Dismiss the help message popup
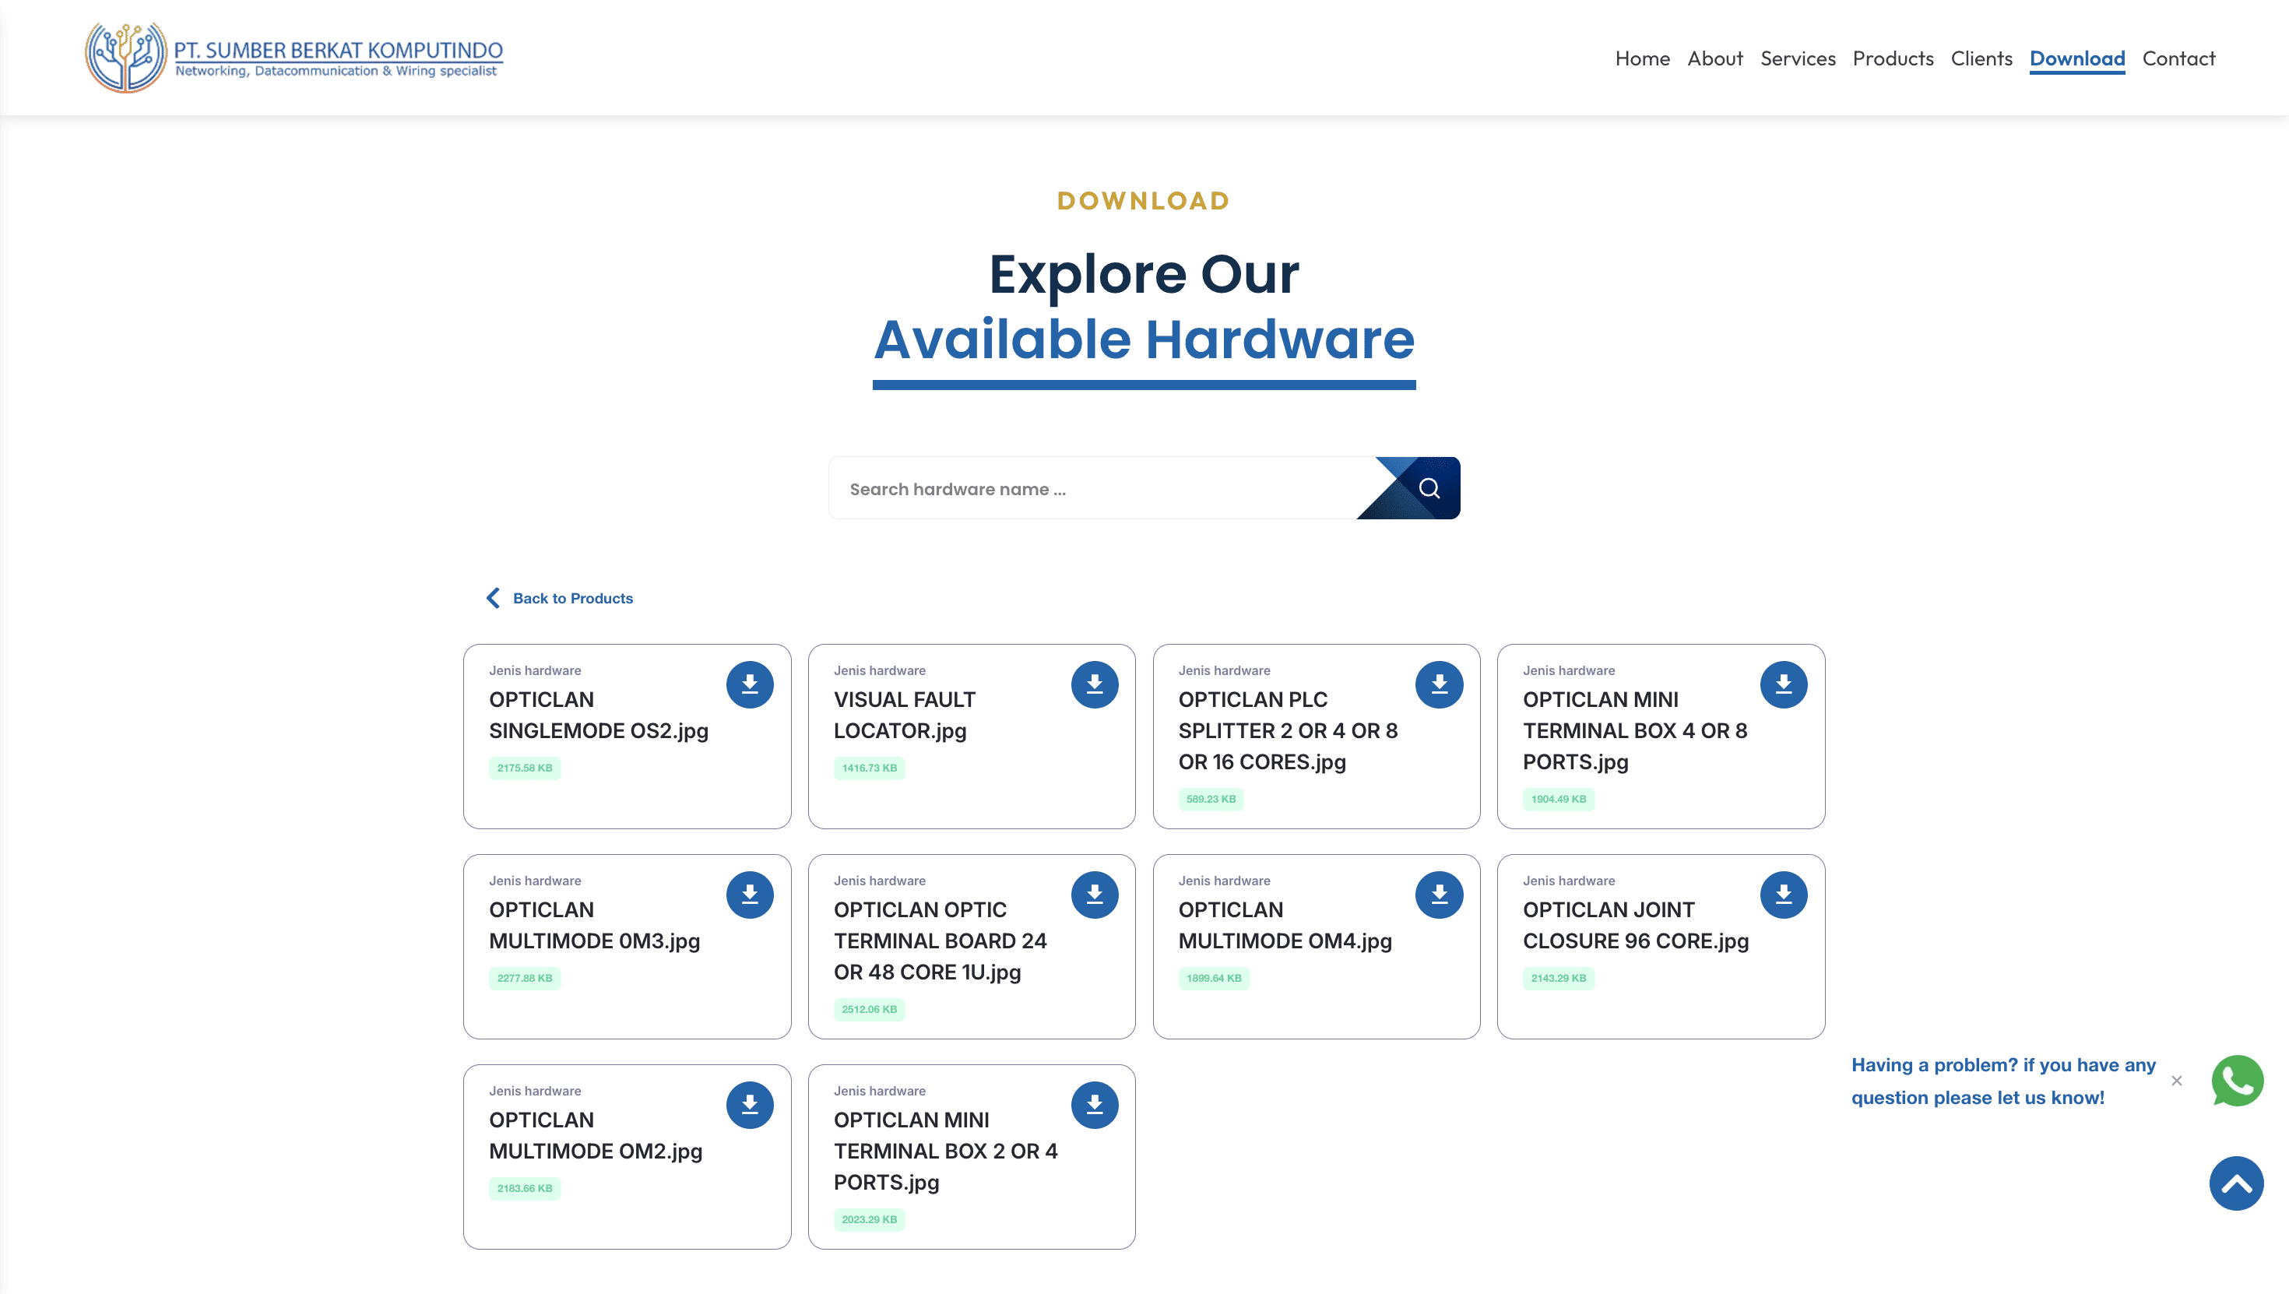Image resolution: width=2289 pixels, height=1294 pixels. (2176, 1081)
